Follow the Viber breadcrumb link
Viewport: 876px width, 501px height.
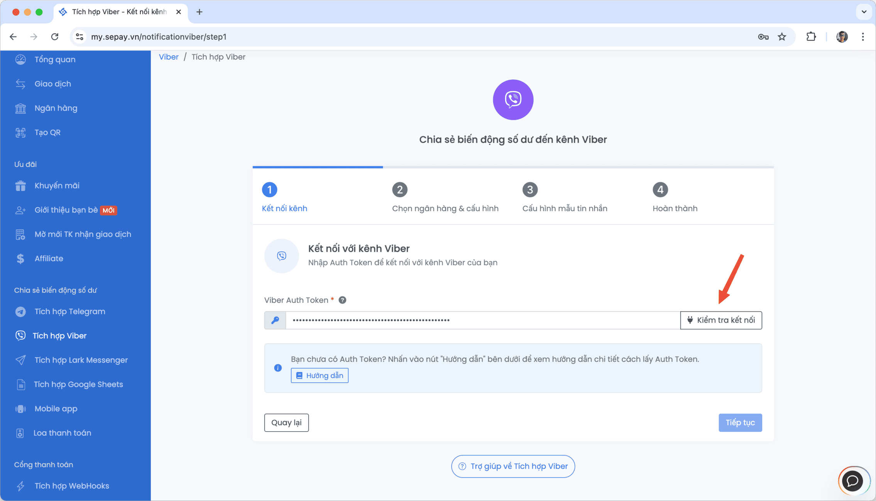point(169,57)
